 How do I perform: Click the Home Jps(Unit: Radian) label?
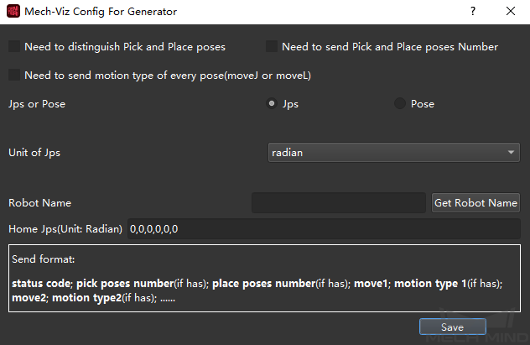click(x=65, y=228)
